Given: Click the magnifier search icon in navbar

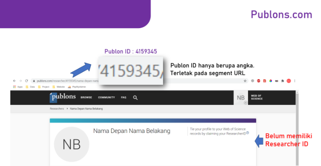Looking at the screenshot, I should [x=135, y=98].
